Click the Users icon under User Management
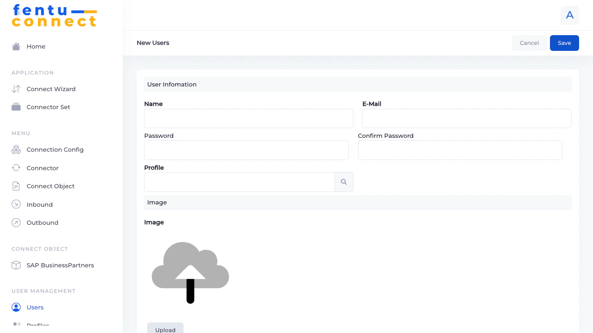The image size is (593, 333). tap(16, 307)
